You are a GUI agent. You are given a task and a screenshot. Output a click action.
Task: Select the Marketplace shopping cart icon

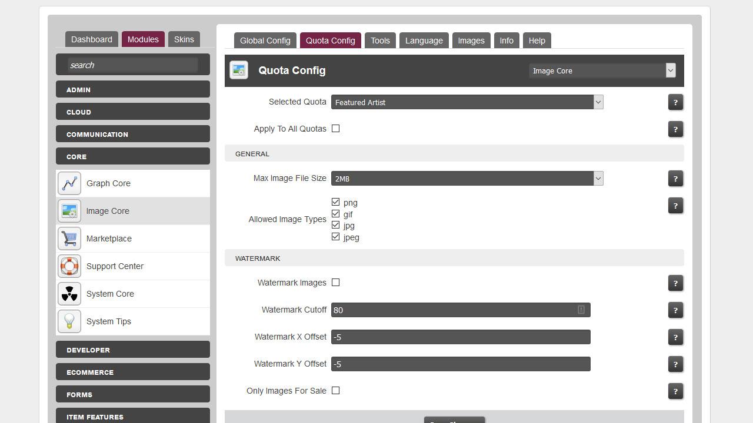click(x=69, y=239)
